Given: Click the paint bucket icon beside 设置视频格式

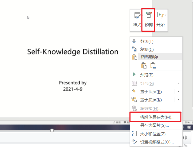Looking at the screenshot, I should point(134,142).
